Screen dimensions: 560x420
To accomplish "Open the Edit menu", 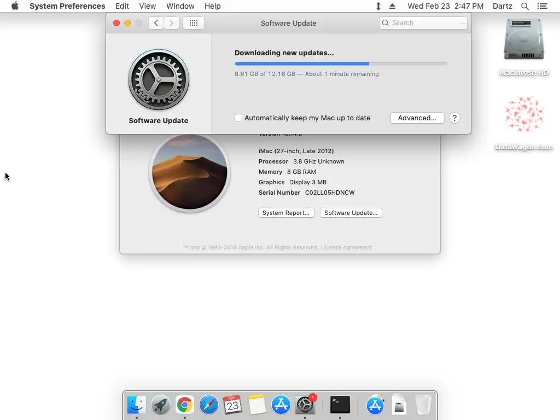I will 122,6.
